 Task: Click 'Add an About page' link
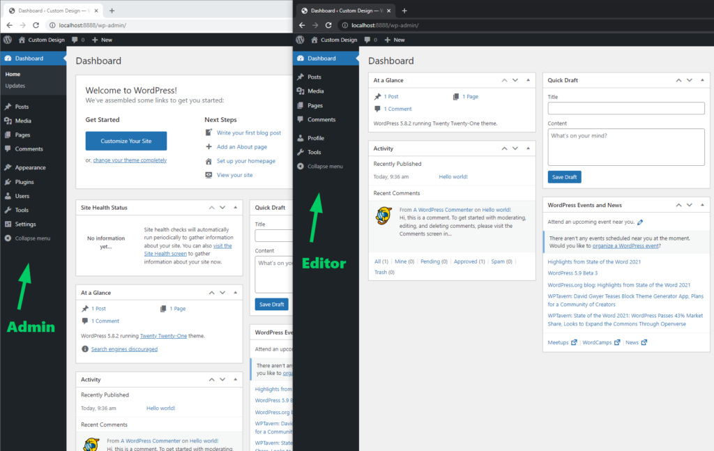[242, 147]
